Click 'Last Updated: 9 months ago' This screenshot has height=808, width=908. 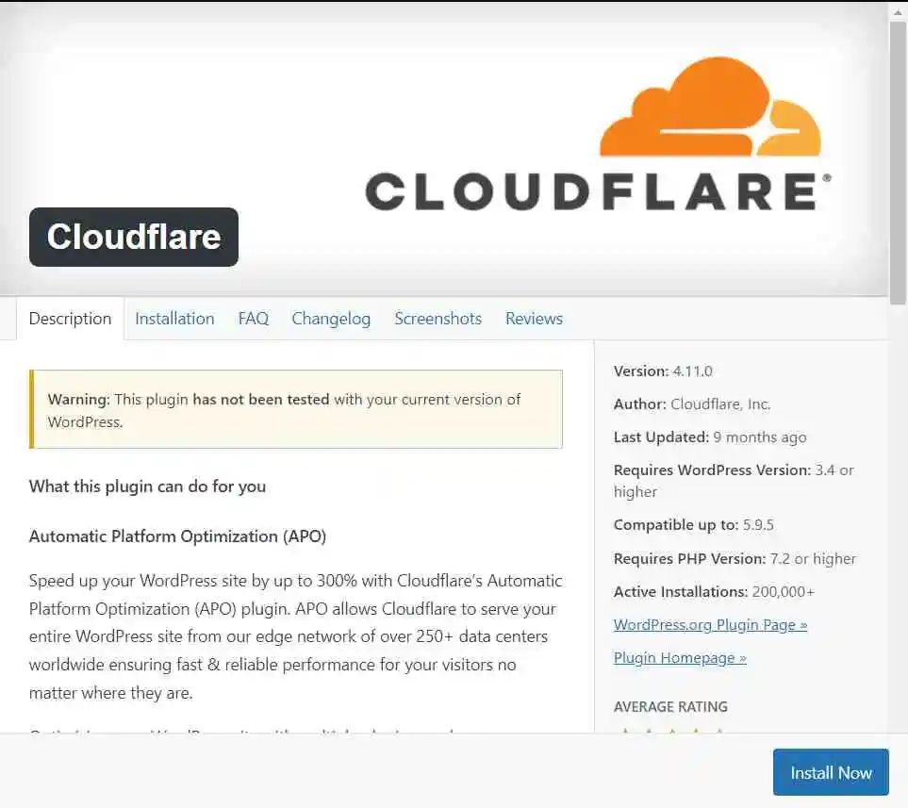(710, 437)
